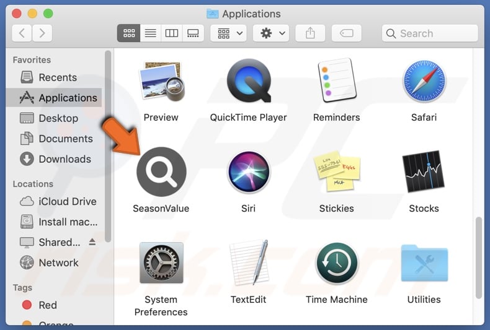This screenshot has height=330, width=490.
Task: Open the Utilities folder icon
Action: [x=424, y=263]
